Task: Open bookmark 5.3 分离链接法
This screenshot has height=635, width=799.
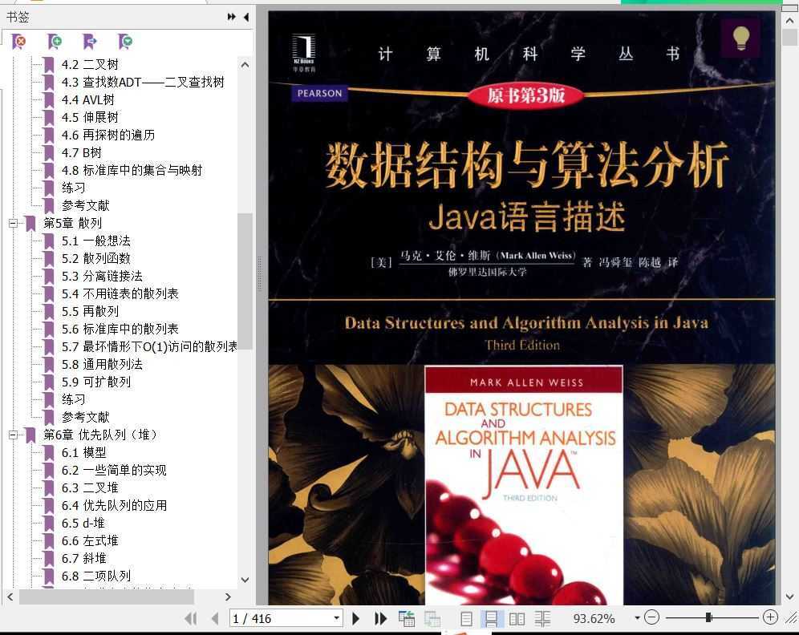Action: click(x=102, y=276)
